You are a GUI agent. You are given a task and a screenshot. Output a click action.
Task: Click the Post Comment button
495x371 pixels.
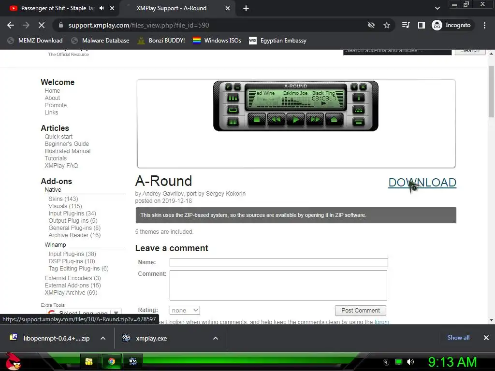360,311
